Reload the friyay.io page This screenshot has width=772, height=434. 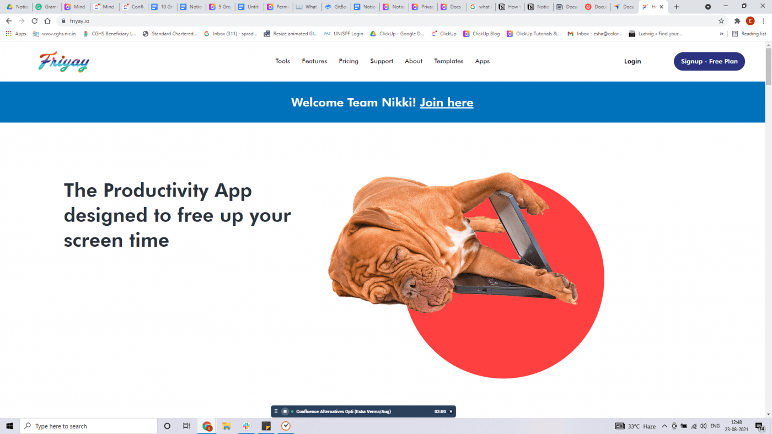coord(35,21)
